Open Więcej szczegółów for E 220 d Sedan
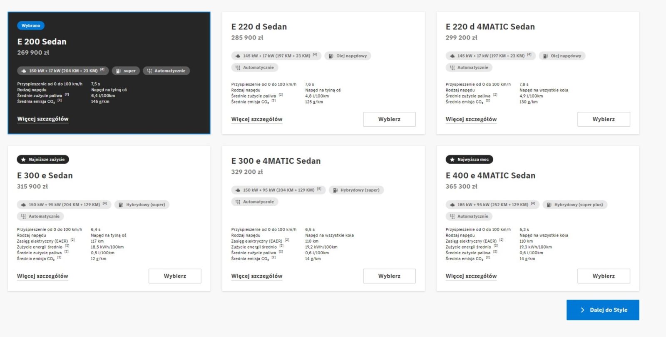The image size is (666, 337). pyautogui.click(x=257, y=119)
